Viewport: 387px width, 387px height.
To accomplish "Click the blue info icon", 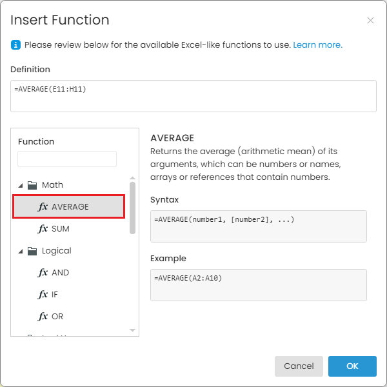I will click(x=16, y=45).
